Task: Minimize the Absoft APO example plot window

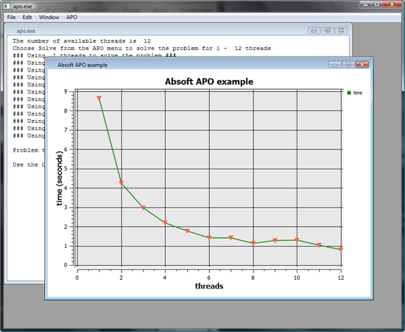Action: click(335, 64)
